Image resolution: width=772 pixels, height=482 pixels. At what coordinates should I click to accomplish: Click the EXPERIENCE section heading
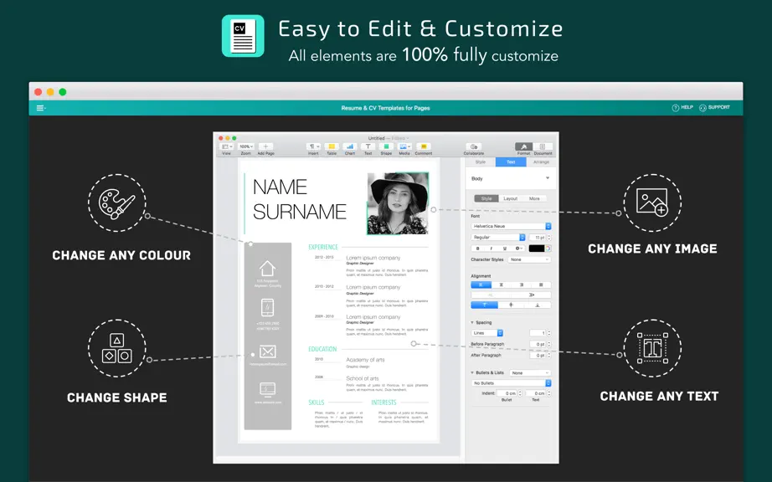tap(323, 247)
